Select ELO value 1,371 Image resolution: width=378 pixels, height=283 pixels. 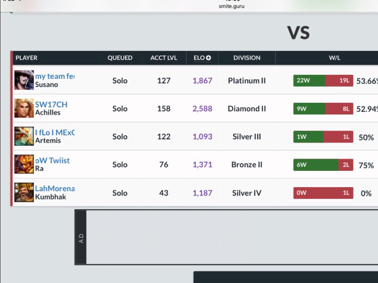pyautogui.click(x=202, y=165)
